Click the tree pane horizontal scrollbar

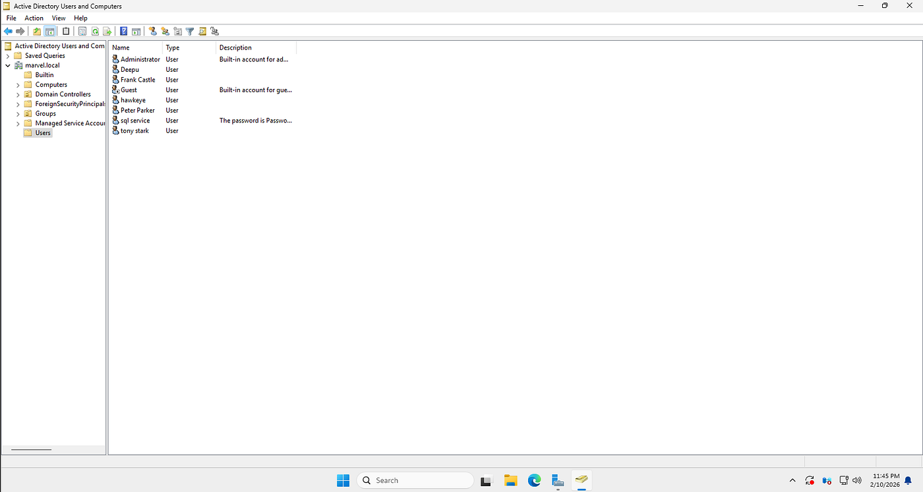click(31, 450)
